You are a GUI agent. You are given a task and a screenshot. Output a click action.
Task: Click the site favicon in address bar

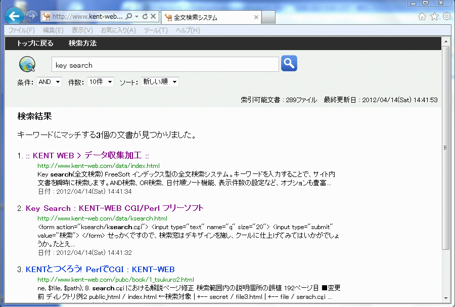point(46,17)
